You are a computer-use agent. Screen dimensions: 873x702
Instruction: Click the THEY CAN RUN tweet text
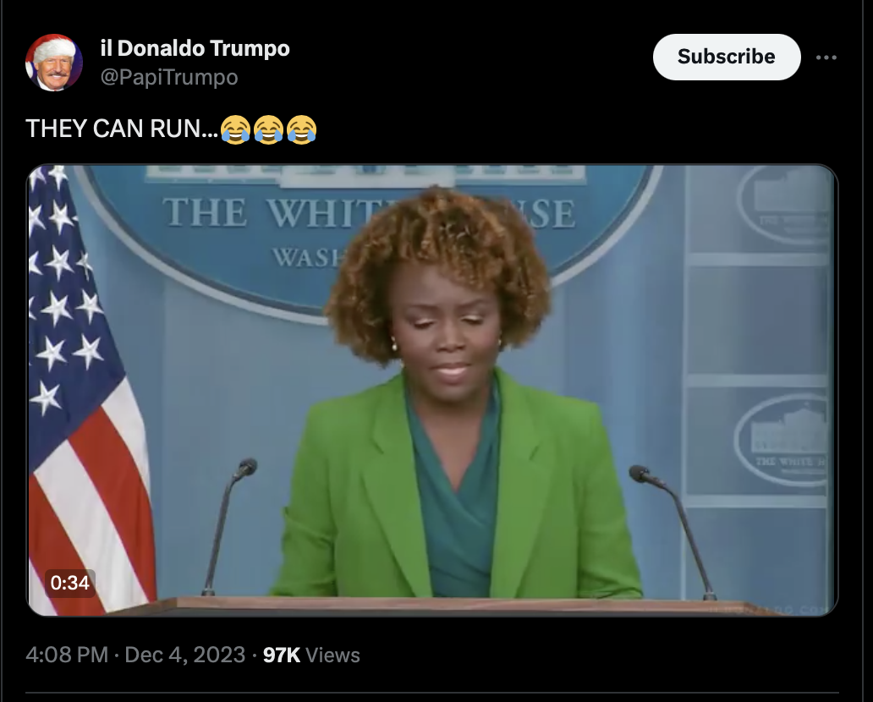[x=122, y=129]
